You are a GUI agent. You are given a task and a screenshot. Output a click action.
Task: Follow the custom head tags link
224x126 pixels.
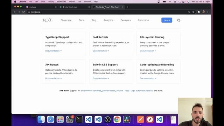coord(126,91)
